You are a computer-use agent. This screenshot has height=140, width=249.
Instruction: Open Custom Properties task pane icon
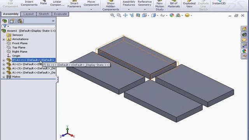(244, 56)
